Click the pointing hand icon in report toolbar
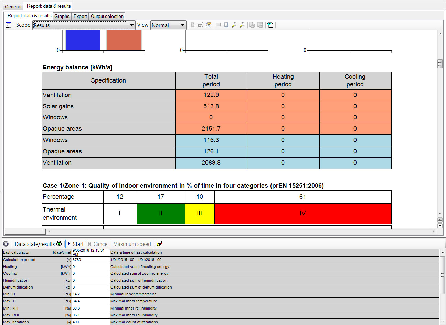The height and width of the screenshot is (325, 446). (x=200, y=25)
